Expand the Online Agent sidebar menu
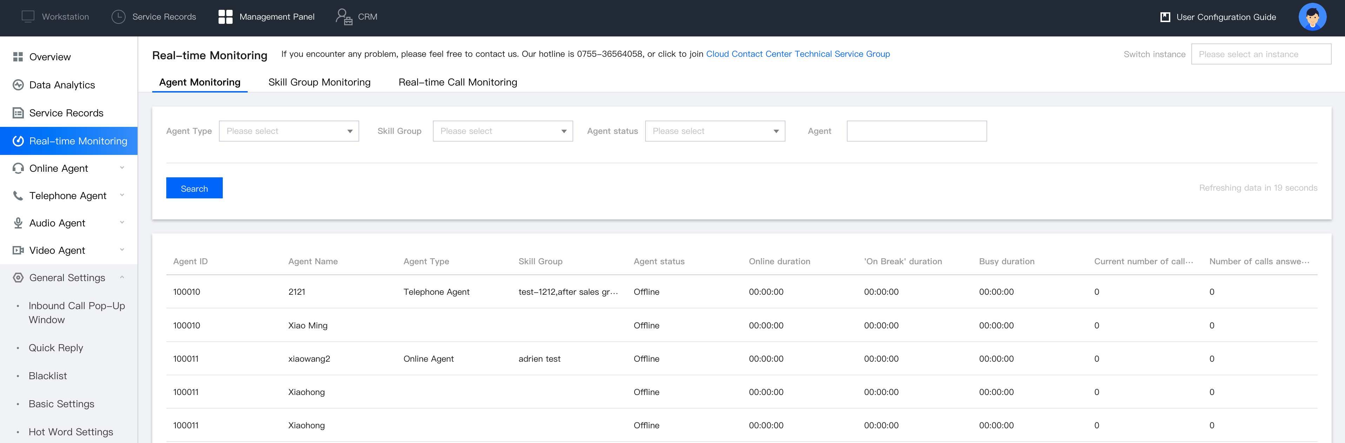Image resolution: width=1345 pixels, height=443 pixels. point(122,168)
